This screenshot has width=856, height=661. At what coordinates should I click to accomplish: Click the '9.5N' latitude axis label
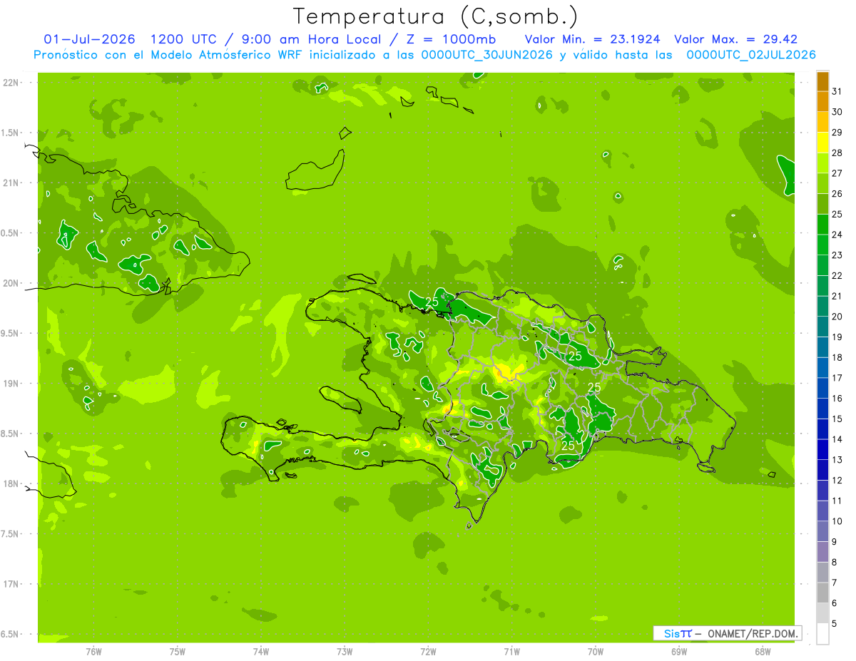10,333
